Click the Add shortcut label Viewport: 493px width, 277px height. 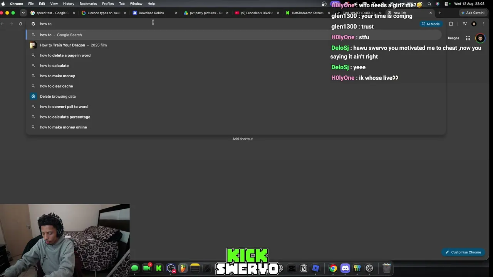[x=243, y=139]
